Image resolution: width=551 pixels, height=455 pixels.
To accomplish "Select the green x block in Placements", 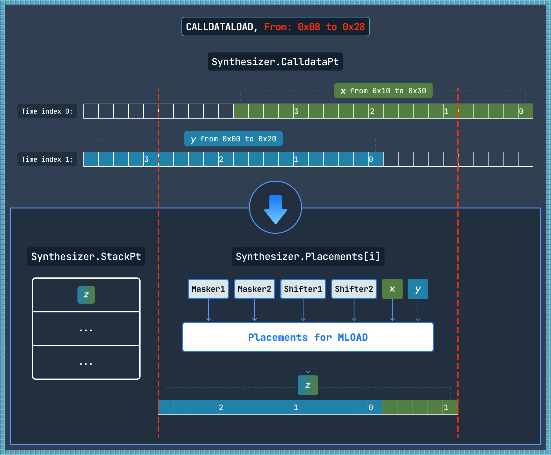I will 392,289.
